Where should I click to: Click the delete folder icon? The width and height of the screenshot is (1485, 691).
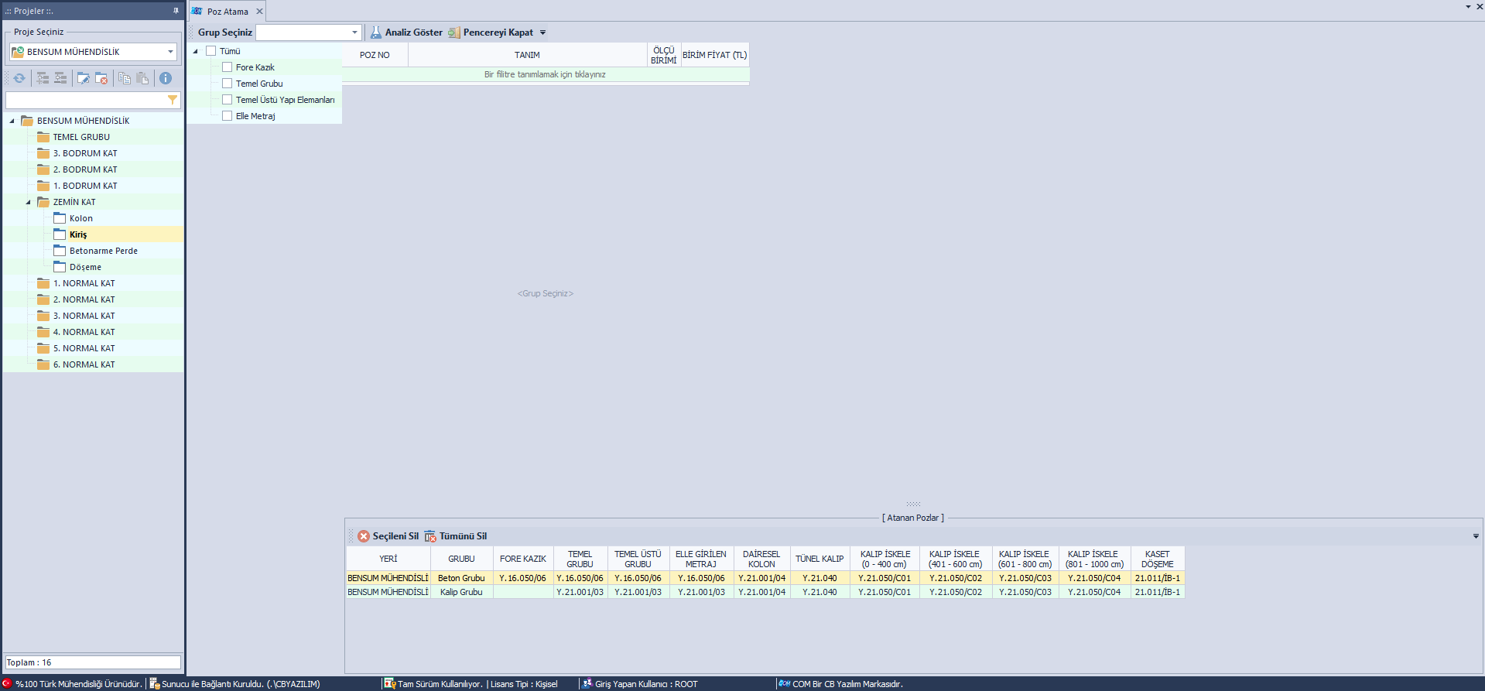point(101,78)
